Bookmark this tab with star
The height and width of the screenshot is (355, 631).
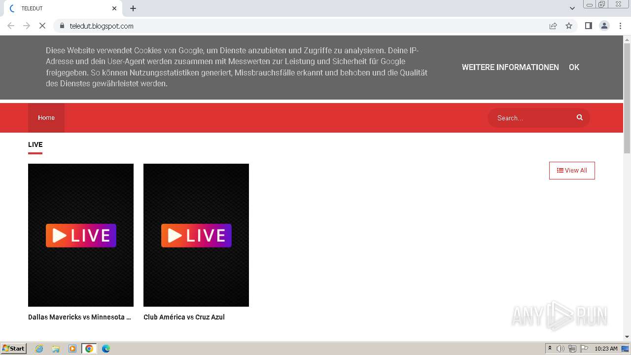pos(569,26)
